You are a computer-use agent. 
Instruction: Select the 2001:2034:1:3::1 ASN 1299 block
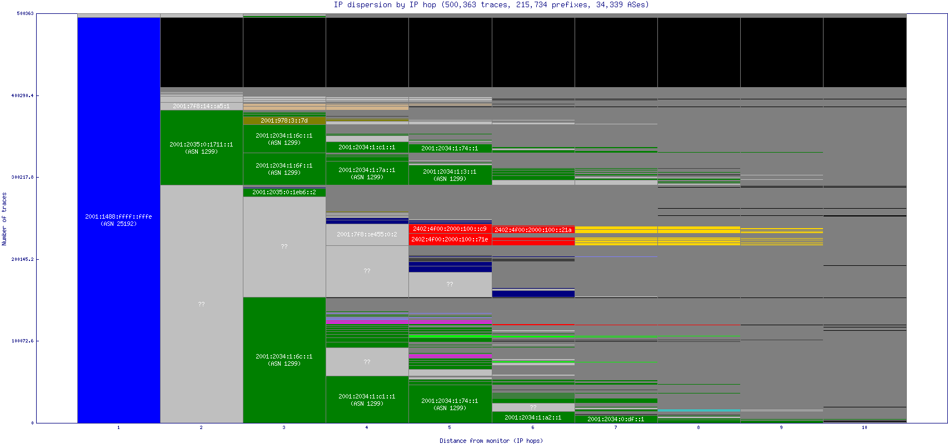pyautogui.click(x=450, y=175)
